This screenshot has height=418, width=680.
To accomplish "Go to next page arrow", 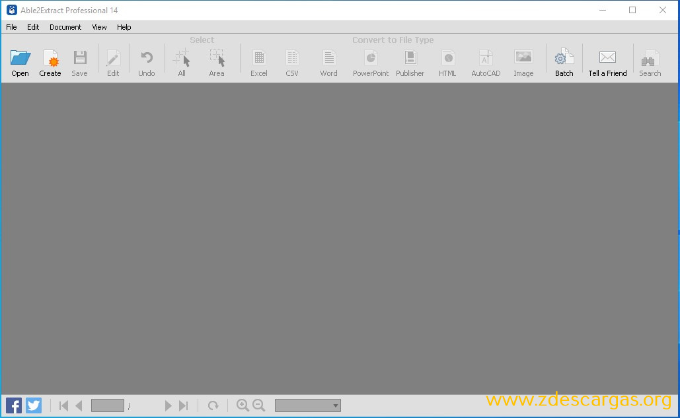I will 169,405.
